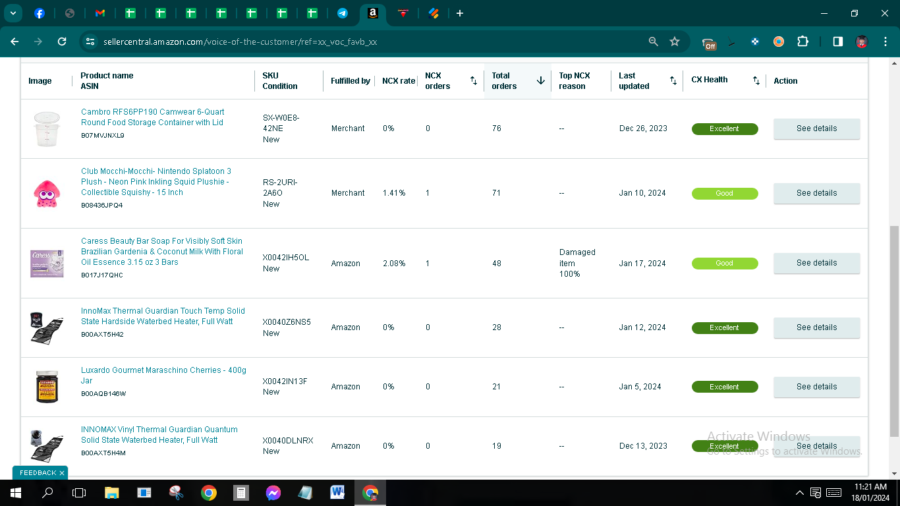Open the Luxardo Gourmet Maraschino Cherries link
This screenshot has width=900, height=506.
pyautogui.click(x=163, y=376)
